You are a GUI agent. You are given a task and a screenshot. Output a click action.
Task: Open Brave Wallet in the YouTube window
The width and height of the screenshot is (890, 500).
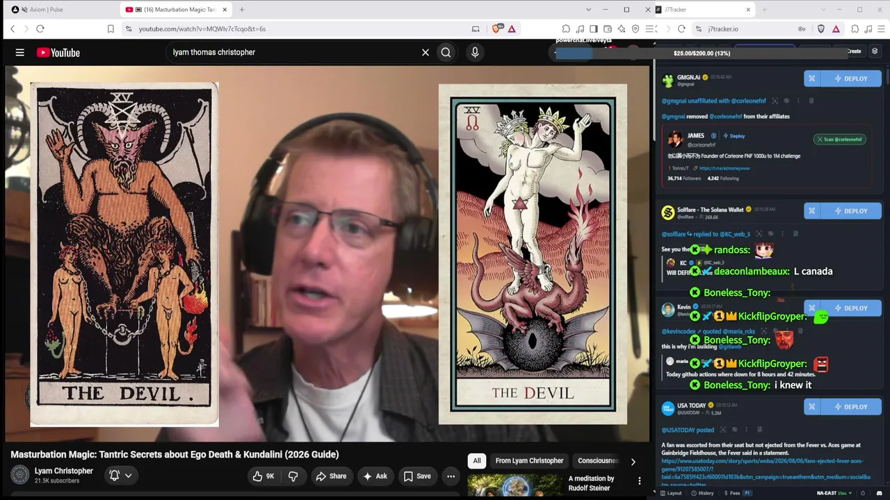[x=608, y=28]
